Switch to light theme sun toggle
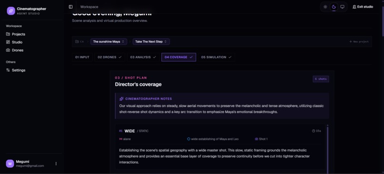 click(x=325, y=7)
